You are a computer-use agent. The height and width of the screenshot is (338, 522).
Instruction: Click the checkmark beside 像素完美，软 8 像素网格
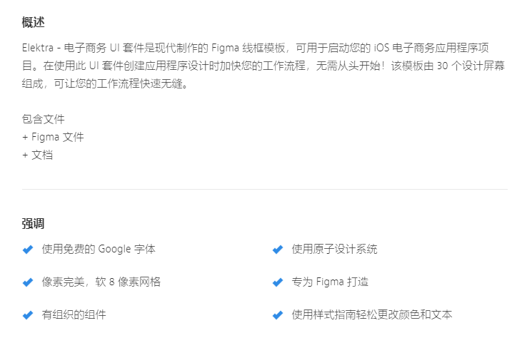tap(28, 282)
